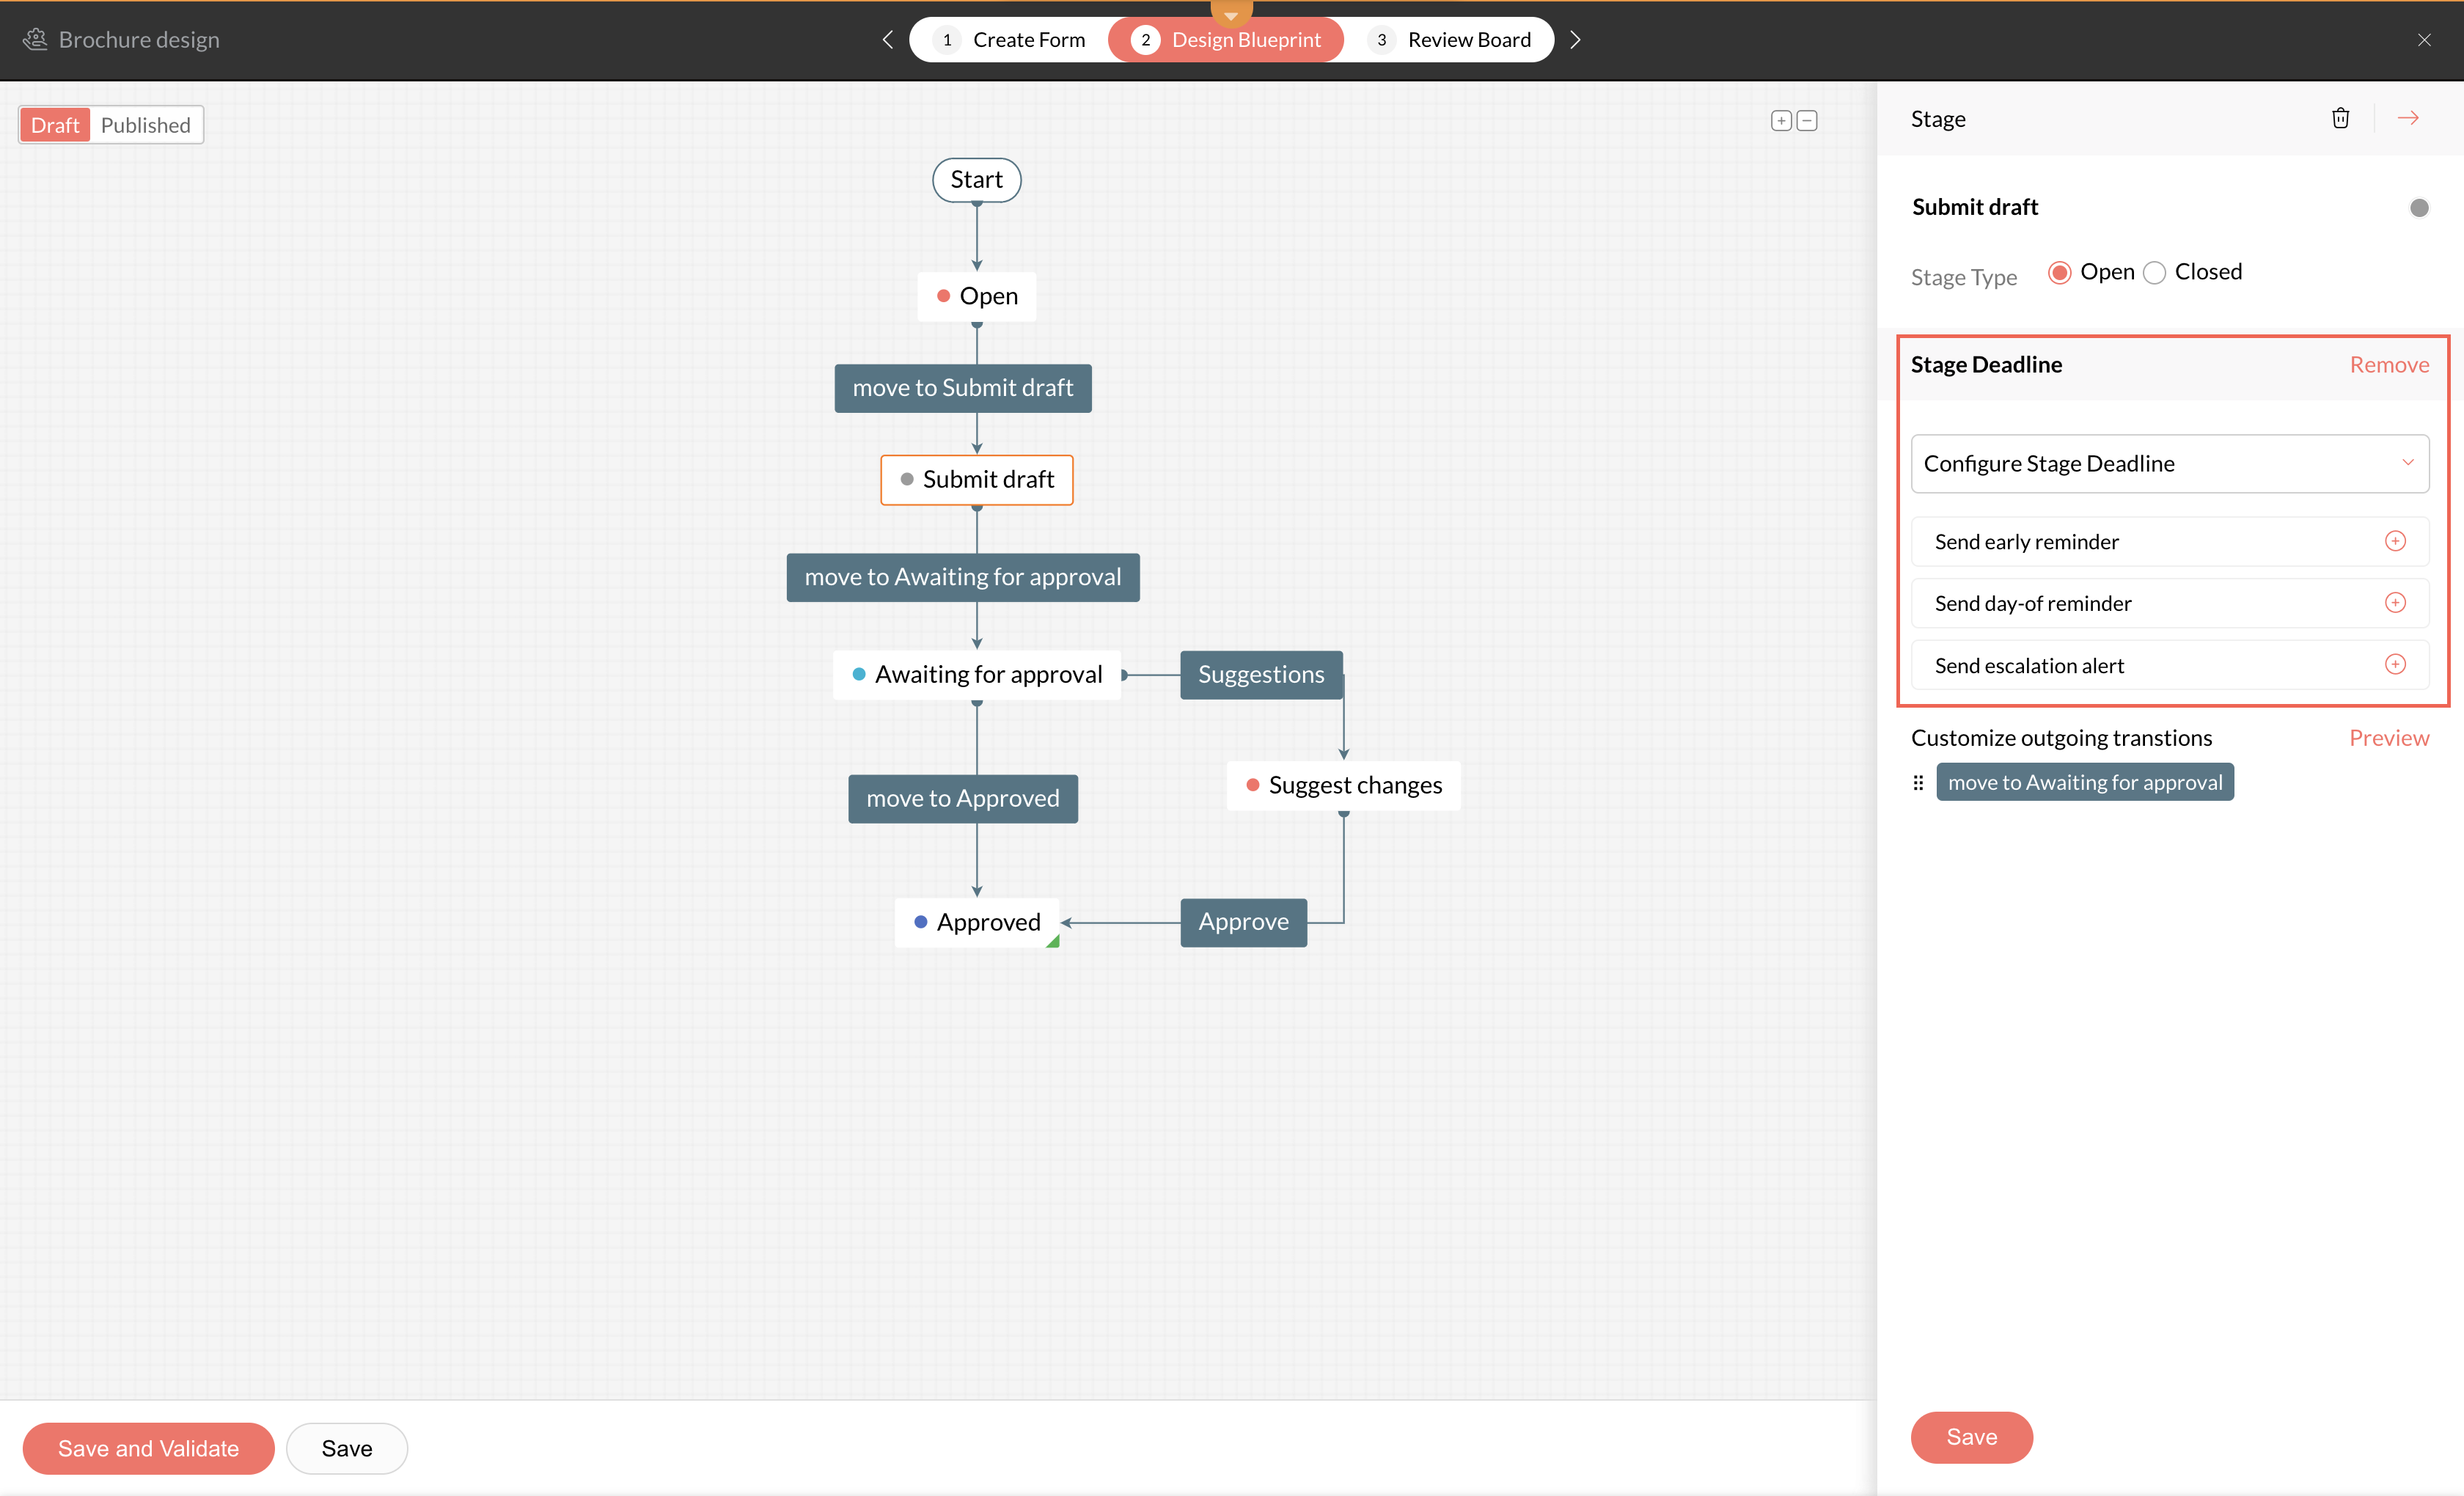Go back using the left chevron of the steps
This screenshot has width=2464, height=1496.
pos(887,40)
